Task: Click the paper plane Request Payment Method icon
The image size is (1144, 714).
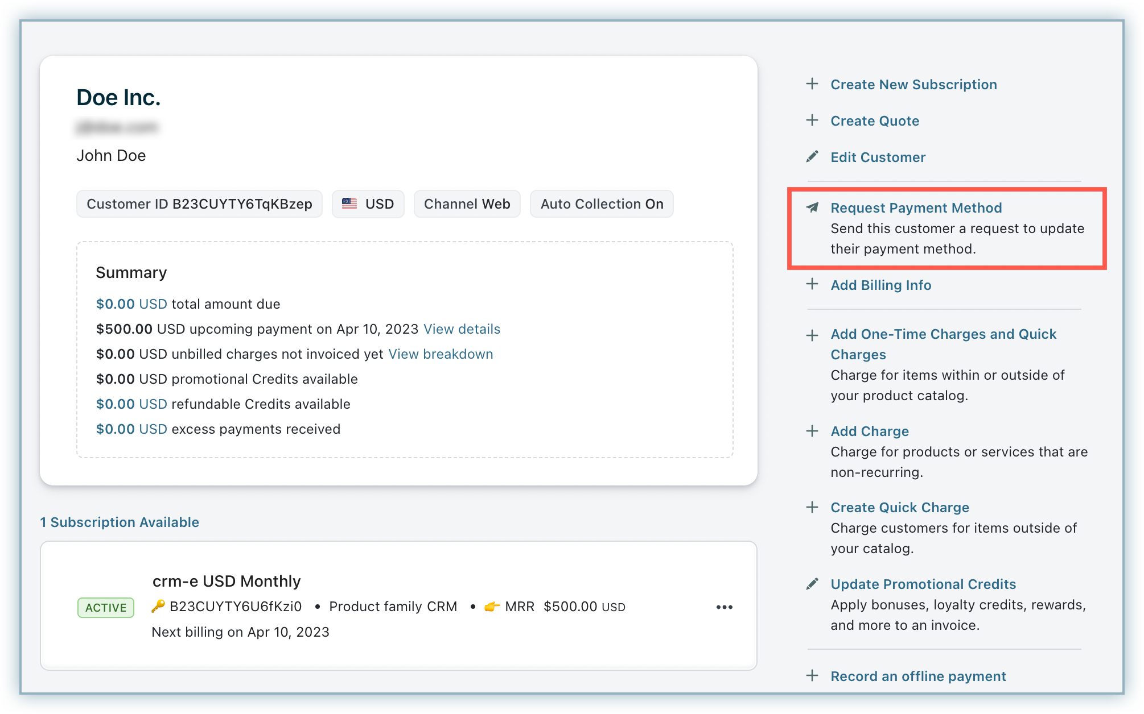Action: [812, 207]
